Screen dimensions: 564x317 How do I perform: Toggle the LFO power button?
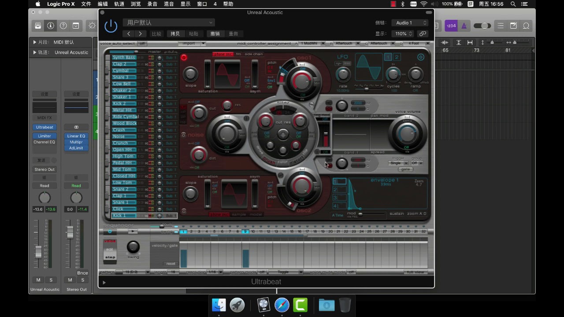421,57
